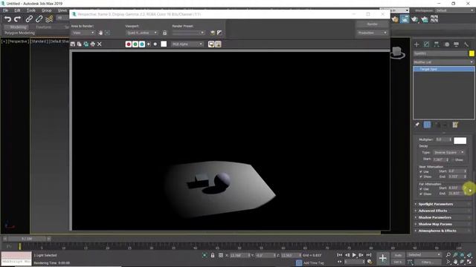The image size is (476, 267).
Task: Open the Utilities wrench tab
Action: tap(466, 44)
